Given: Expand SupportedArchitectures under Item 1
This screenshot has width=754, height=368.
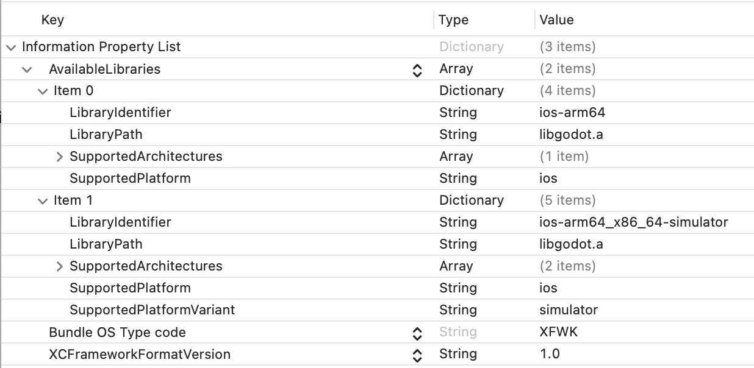Looking at the screenshot, I should (x=59, y=266).
